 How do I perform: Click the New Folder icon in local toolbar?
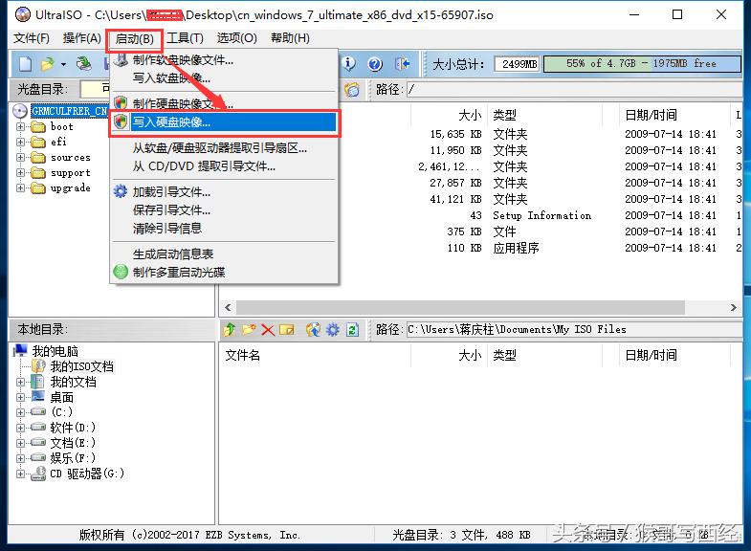click(249, 329)
